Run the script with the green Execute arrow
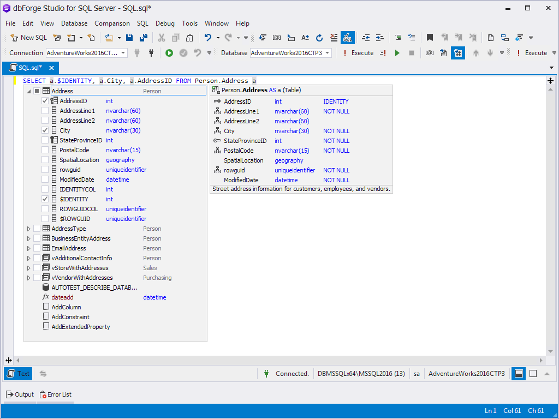Viewport: 559px width, 419px height. point(397,53)
